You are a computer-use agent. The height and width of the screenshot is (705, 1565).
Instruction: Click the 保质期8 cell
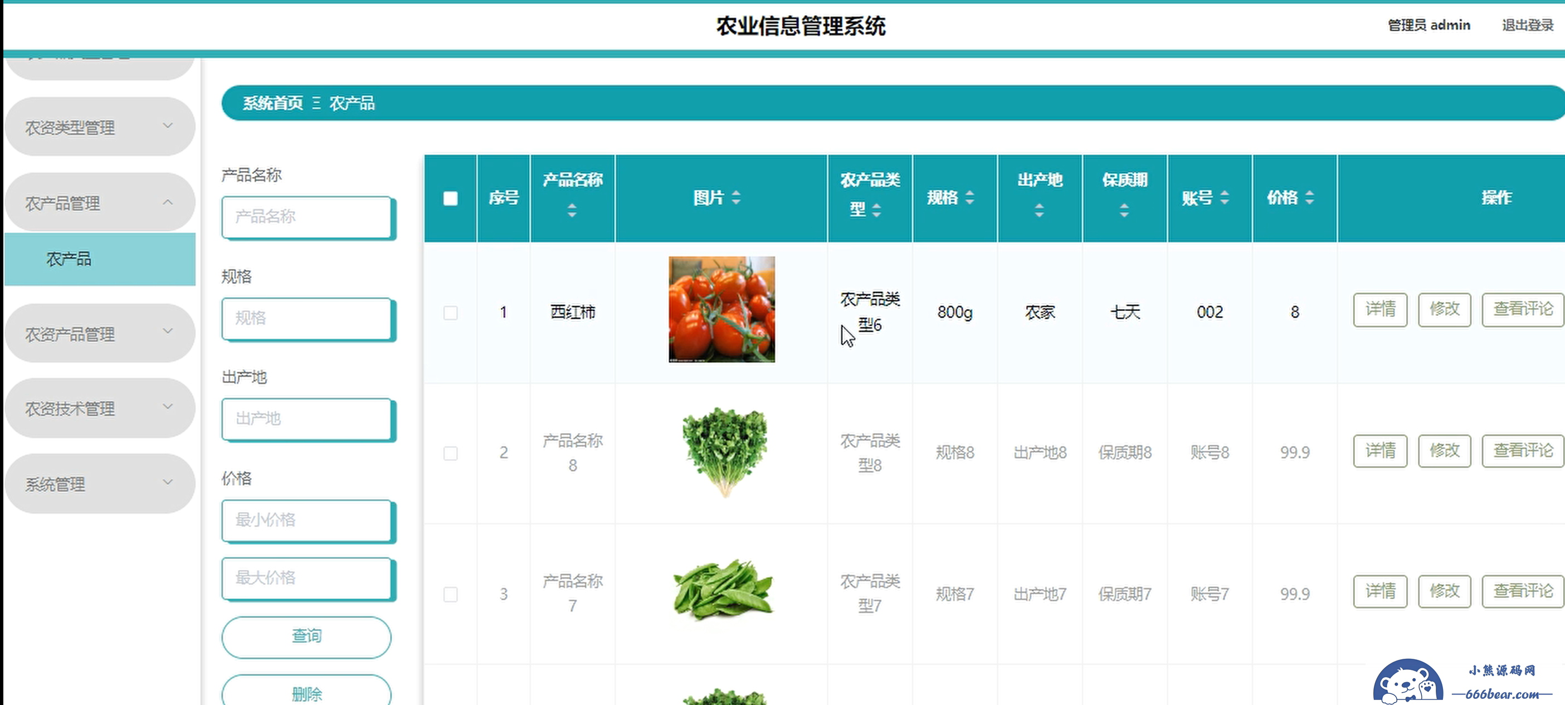[x=1124, y=453]
